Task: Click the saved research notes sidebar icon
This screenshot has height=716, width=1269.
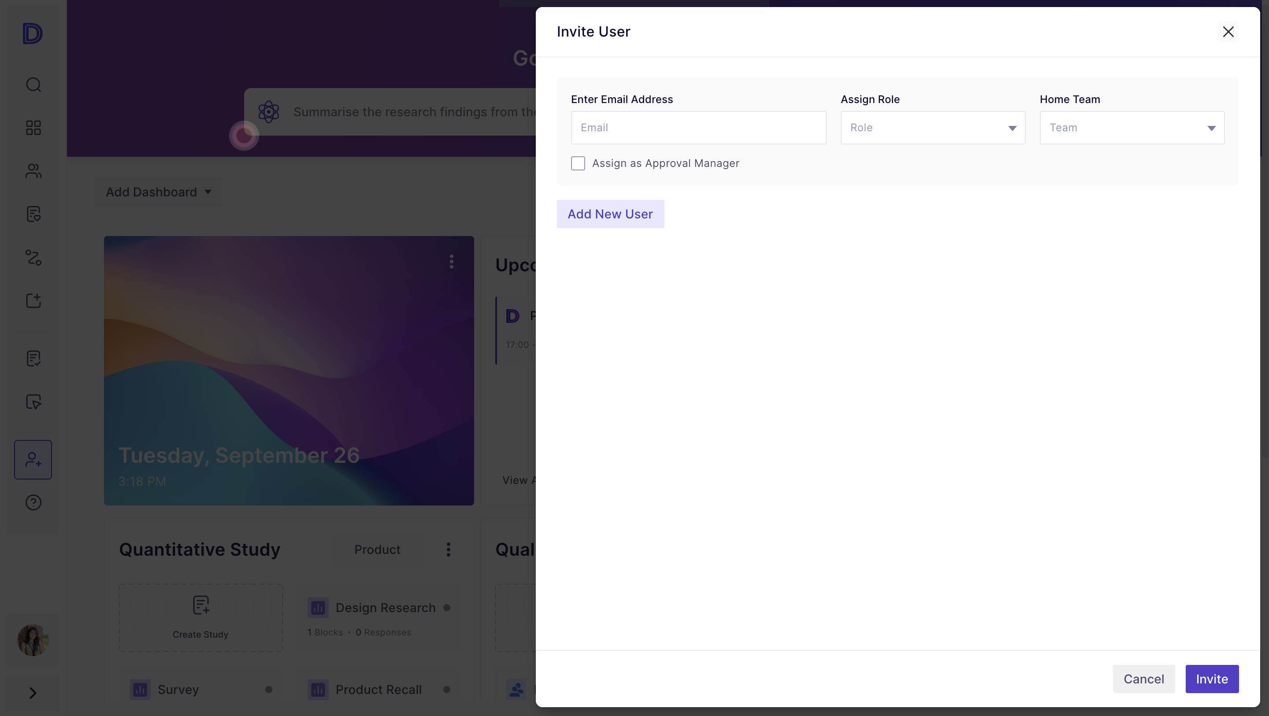Action: pos(33,214)
